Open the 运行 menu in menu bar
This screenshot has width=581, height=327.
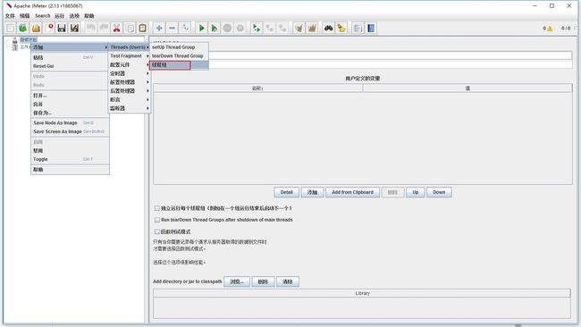[59, 16]
